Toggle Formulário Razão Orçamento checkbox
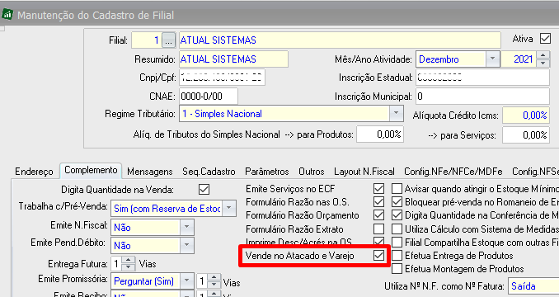This screenshot has width=559, height=297. pos(378,215)
